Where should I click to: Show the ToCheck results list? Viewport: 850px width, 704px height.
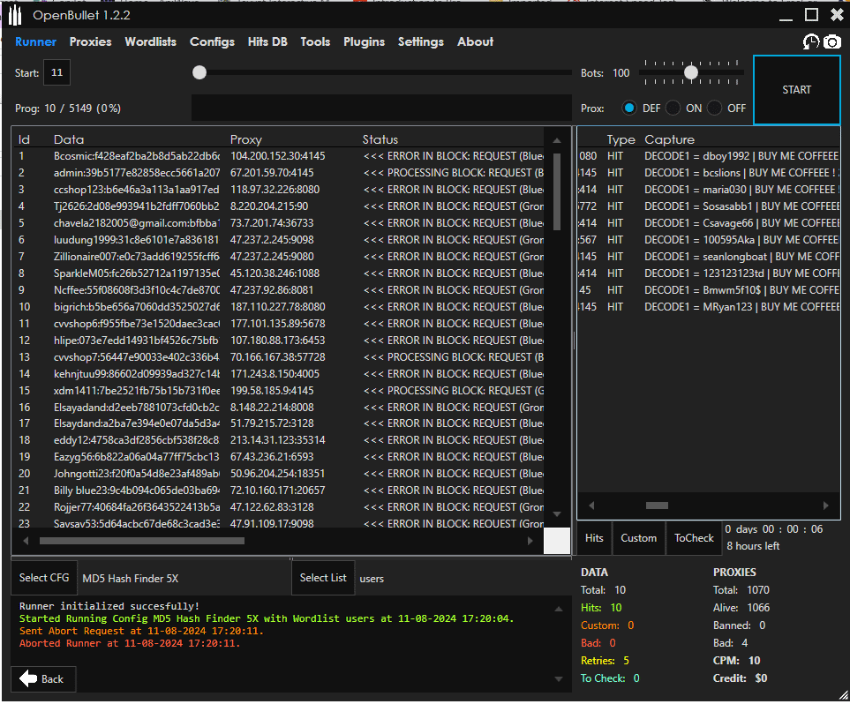(694, 537)
